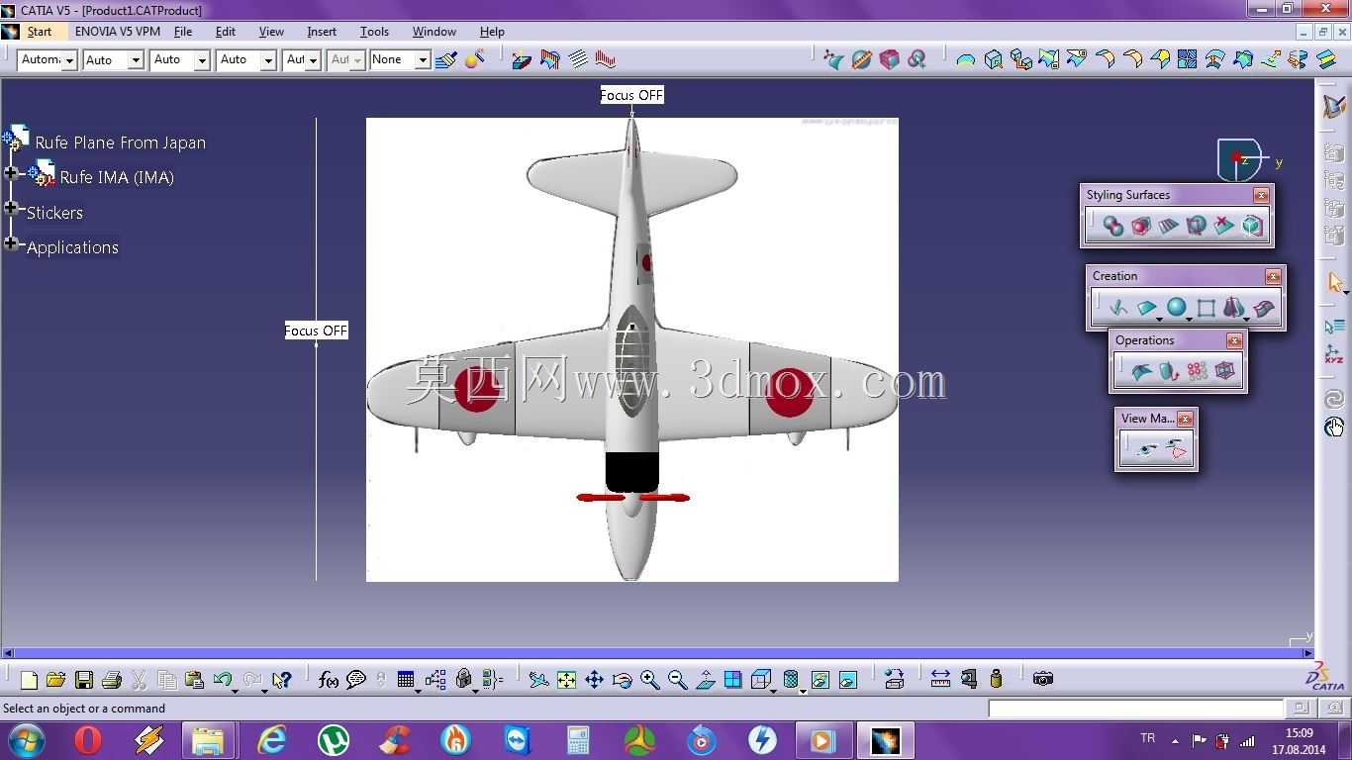The width and height of the screenshot is (1352, 760).
Task: Click the Select arrow on right toolbar
Action: pos(1335,283)
